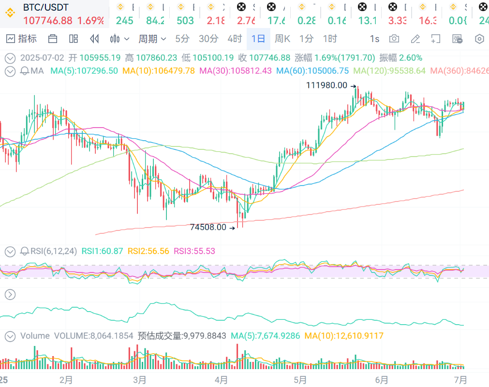Screen dimensions: 489x387
Task: Click the 111980.00 high price marker
Action: [x=326, y=86]
